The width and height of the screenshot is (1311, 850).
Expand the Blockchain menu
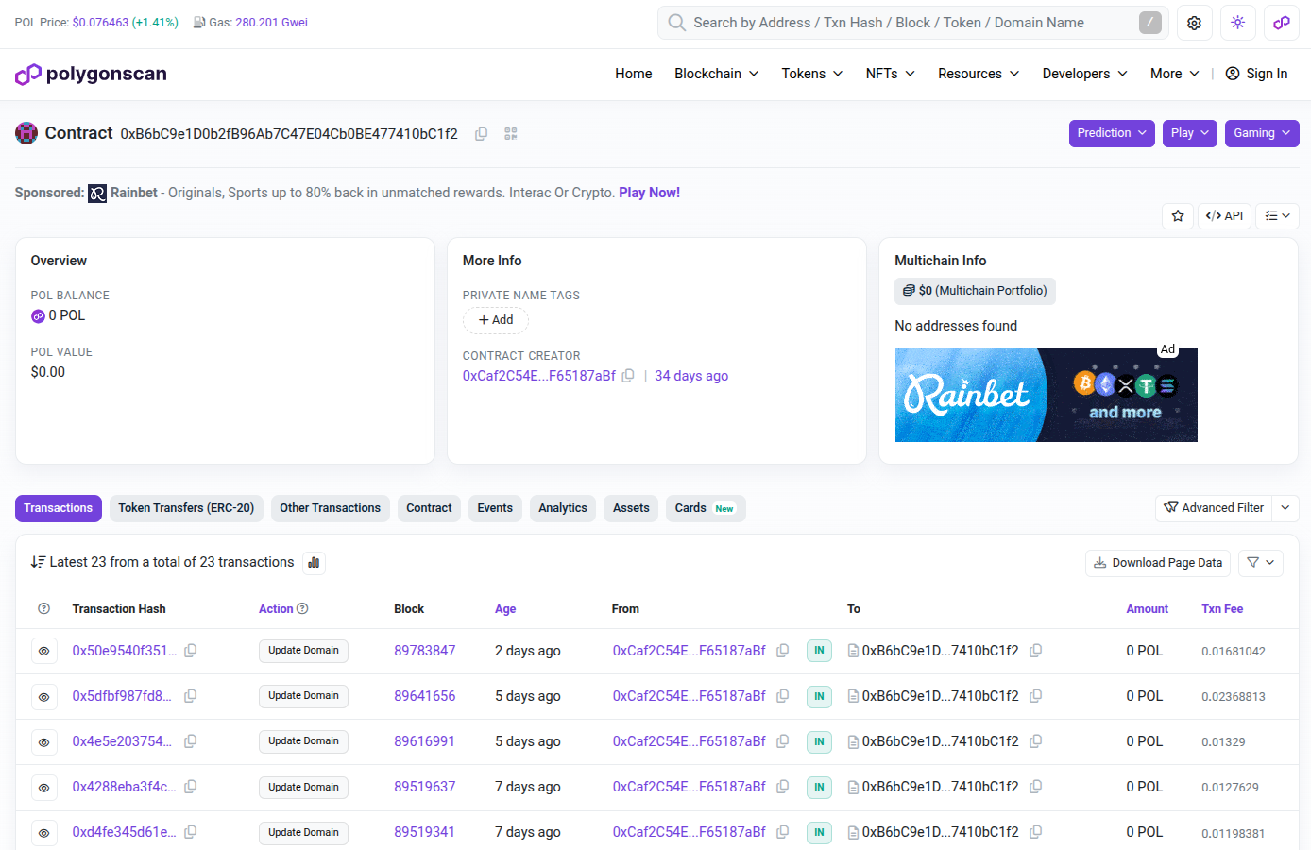pyautogui.click(x=716, y=74)
